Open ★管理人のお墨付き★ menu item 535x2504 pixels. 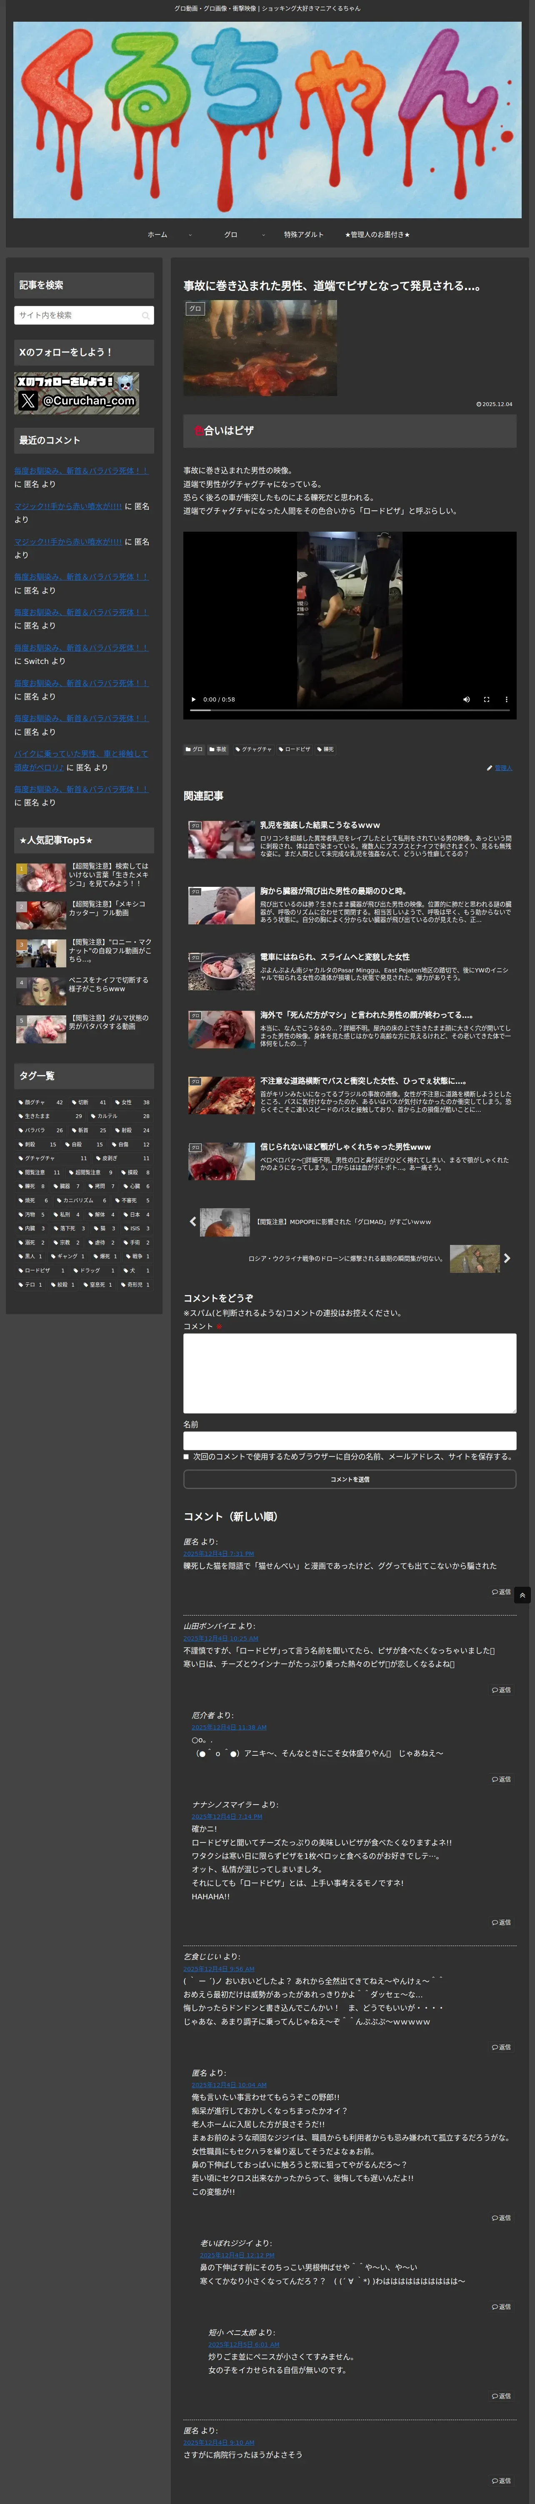pyautogui.click(x=377, y=234)
